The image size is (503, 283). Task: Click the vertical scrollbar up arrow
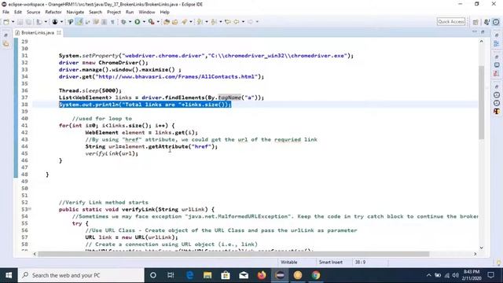point(481,42)
